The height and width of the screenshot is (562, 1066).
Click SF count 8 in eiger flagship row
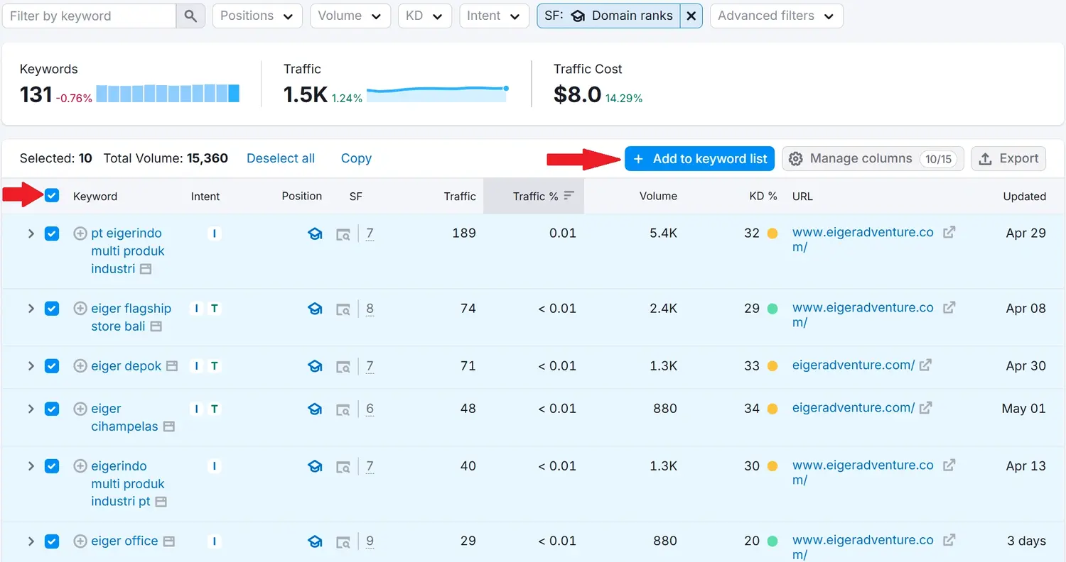point(370,309)
